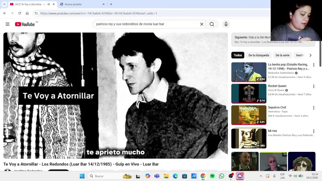Viewport: 322px width, 181px height.
Task: Visit Hermética - Topic channel
Action: pyautogui.click(x=278, y=112)
